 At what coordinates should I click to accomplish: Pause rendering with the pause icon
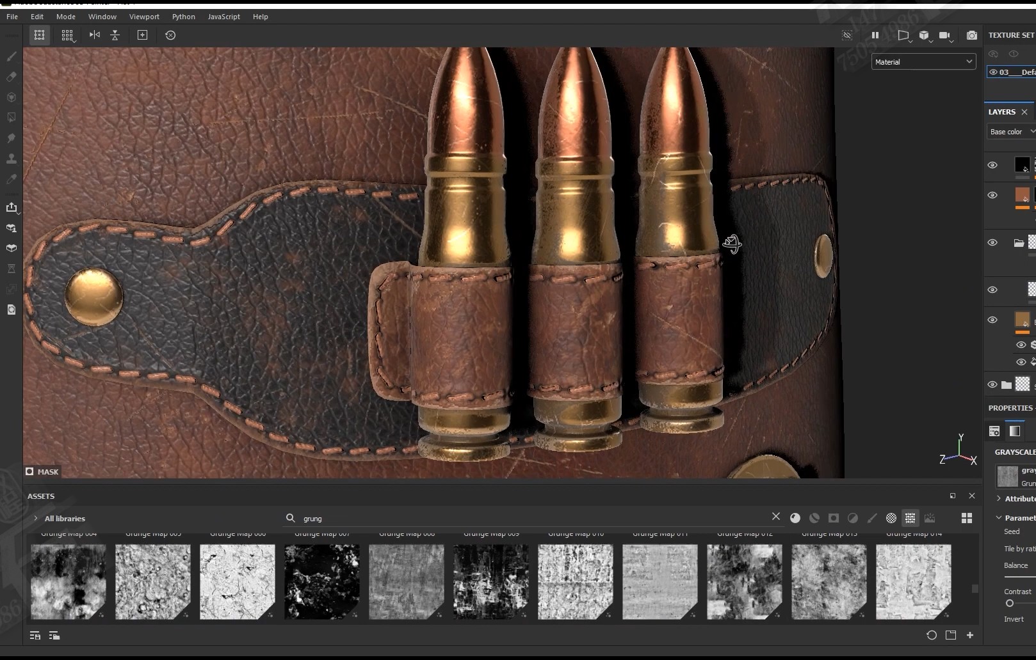coord(875,35)
